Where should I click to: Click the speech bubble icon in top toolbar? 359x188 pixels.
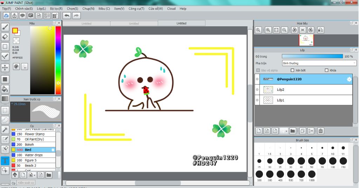(x=22, y=15)
